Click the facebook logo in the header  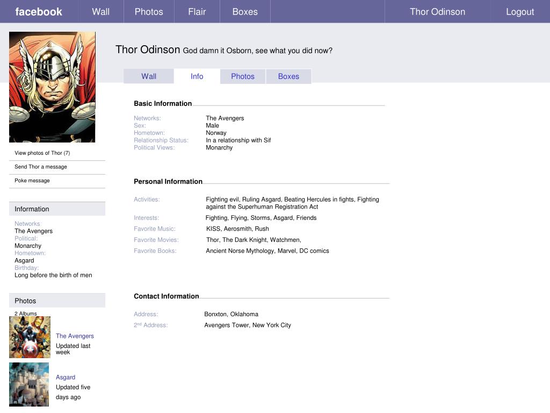[x=39, y=12]
